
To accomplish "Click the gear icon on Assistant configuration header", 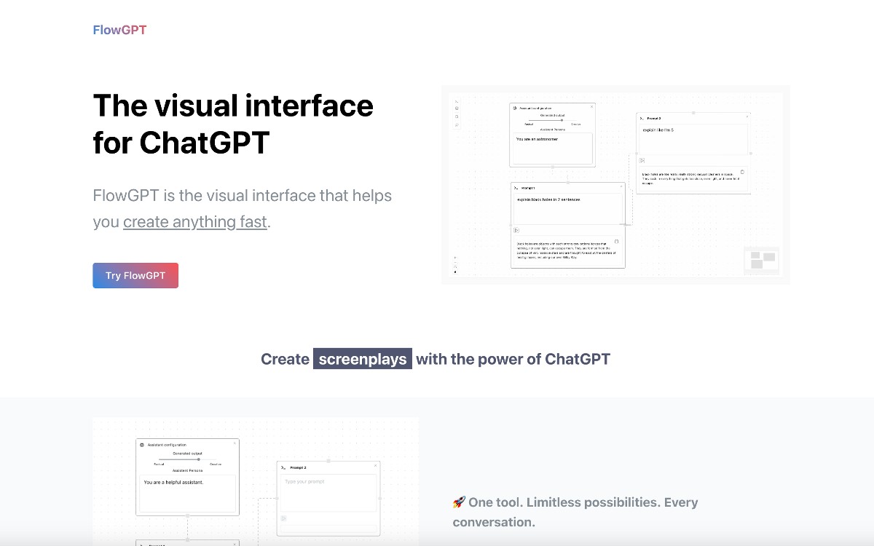I will (x=513, y=108).
